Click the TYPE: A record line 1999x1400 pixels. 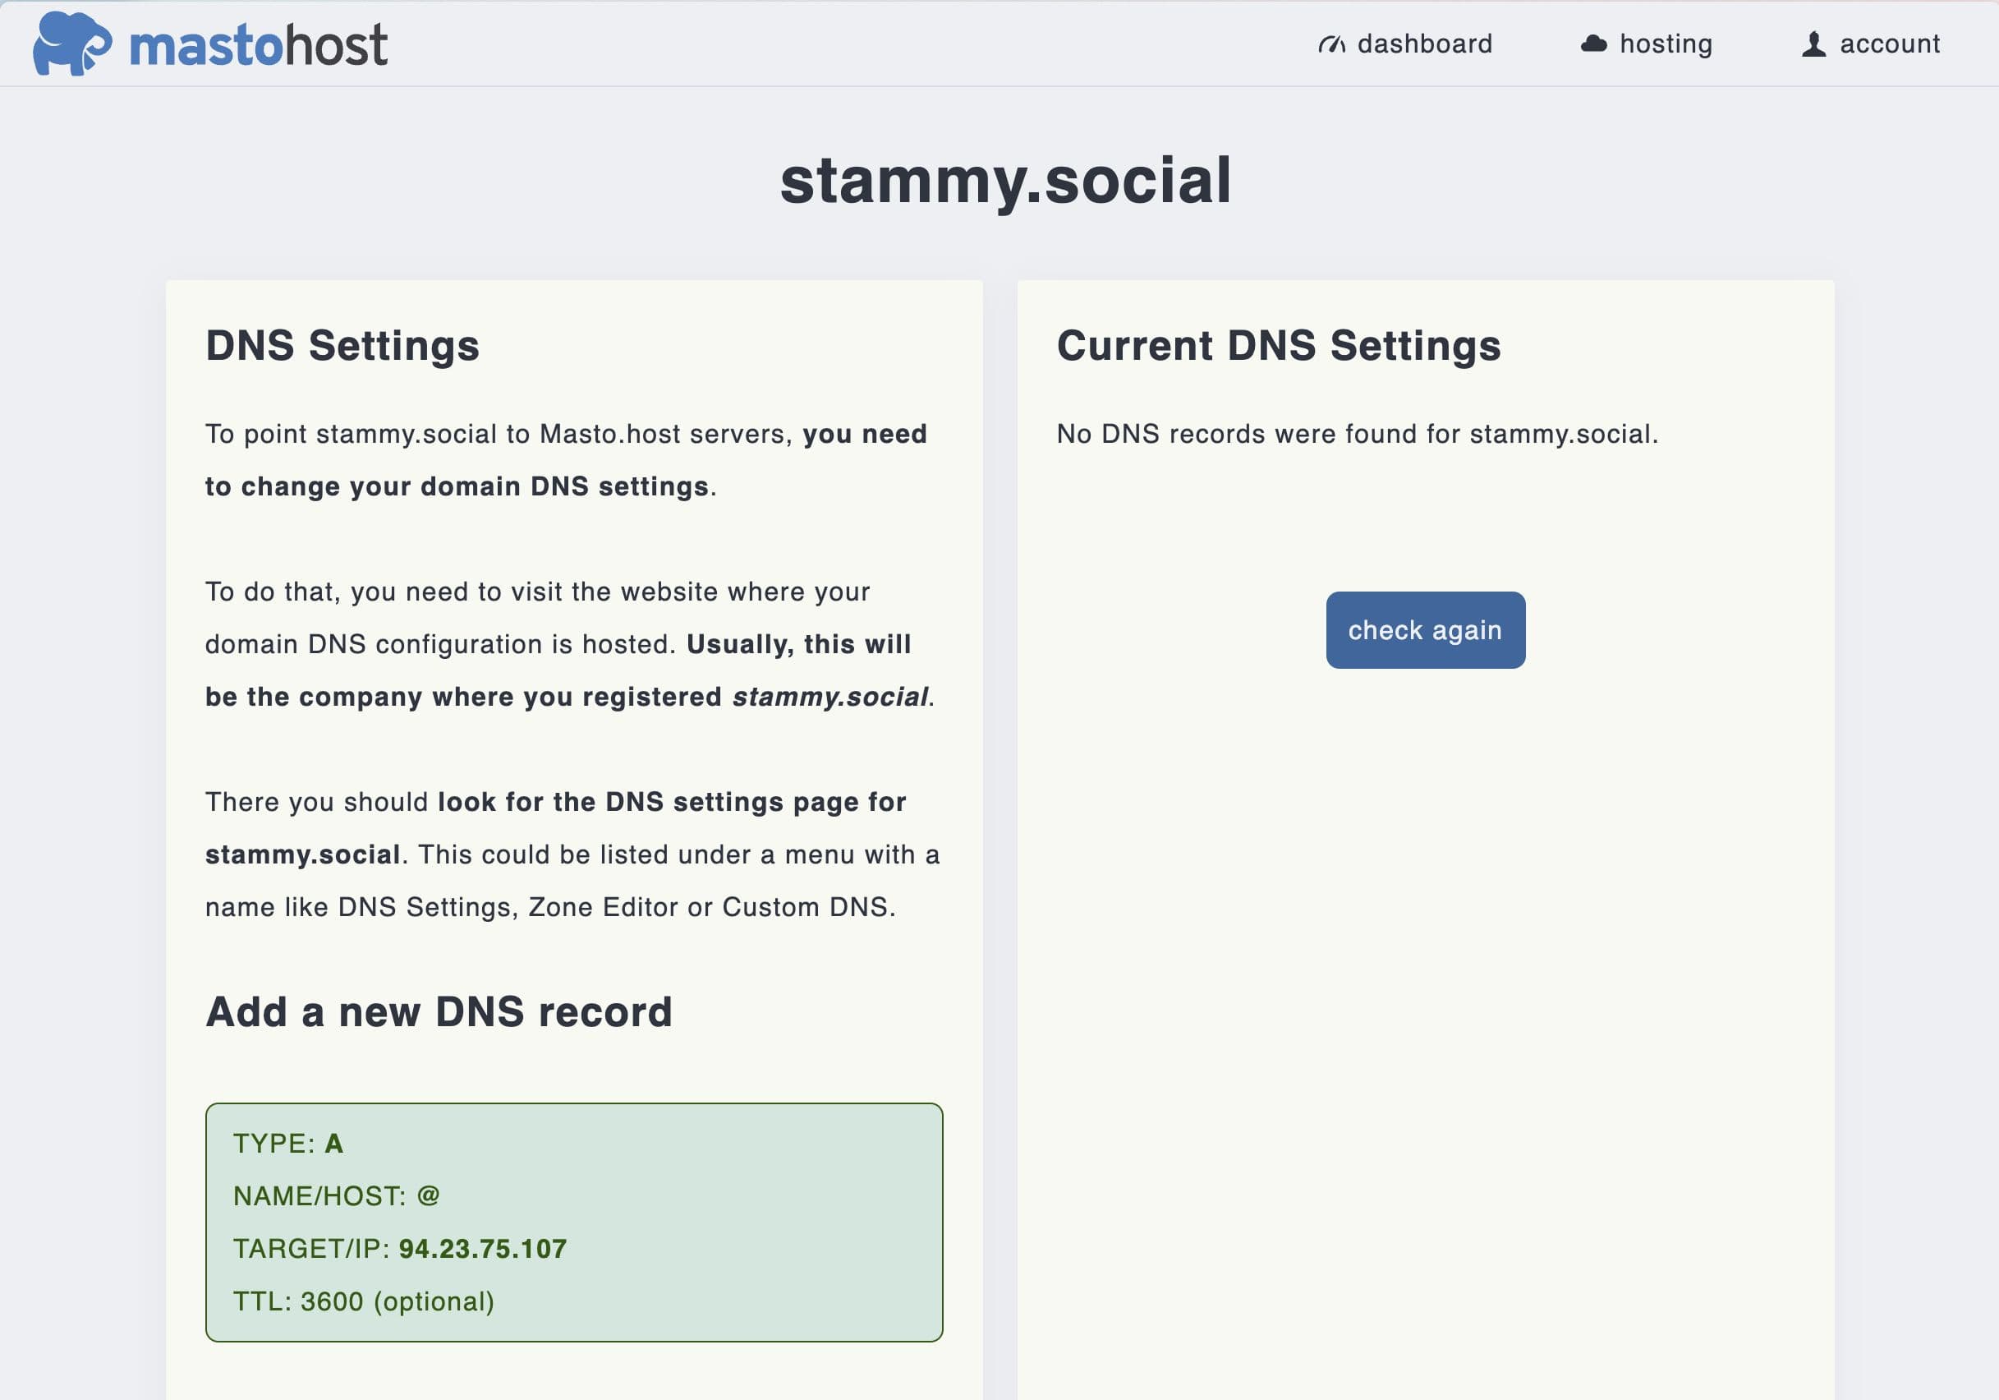click(288, 1143)
